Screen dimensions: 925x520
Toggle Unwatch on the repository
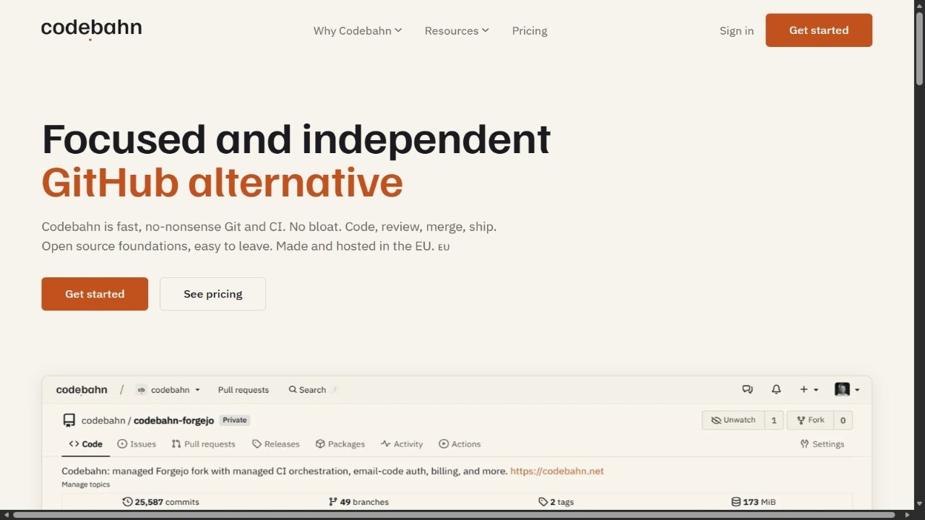tap(733, 420)
